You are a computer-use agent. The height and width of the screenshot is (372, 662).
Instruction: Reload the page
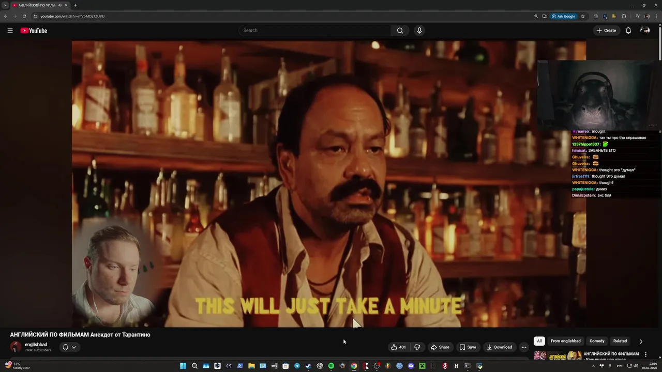click(24, 16)
